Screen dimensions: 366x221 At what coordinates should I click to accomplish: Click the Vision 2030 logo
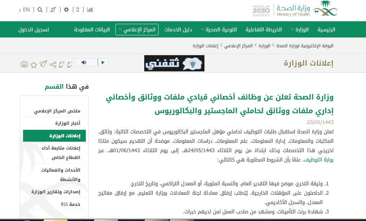261,10
